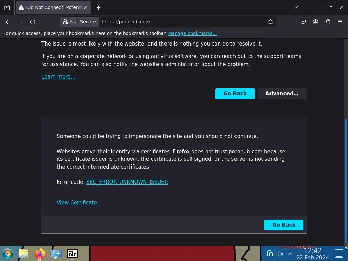Go back one page with arrow
Screen dimensions: 348x261
coord(8,22)
